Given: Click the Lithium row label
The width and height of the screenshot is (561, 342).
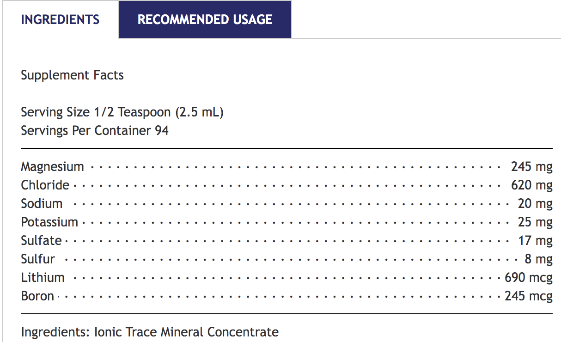Looking at the screenshot, I should click(x=43, y=277).
